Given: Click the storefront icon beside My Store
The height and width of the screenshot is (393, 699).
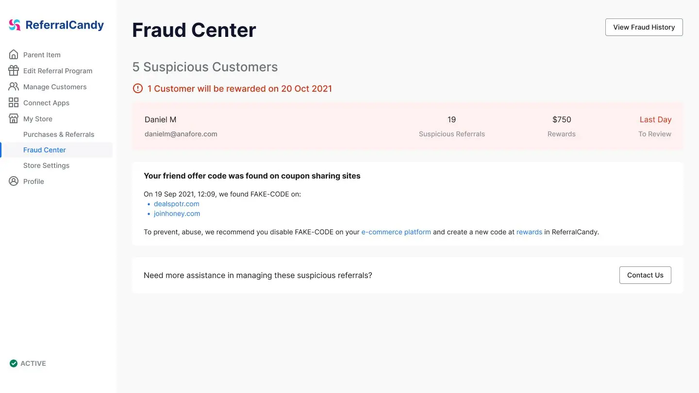Looking at the screenshot, I should [14, 118].
